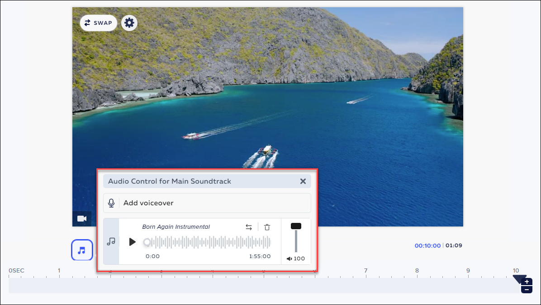Play the Born Again Instrumental track

(132, 242)
